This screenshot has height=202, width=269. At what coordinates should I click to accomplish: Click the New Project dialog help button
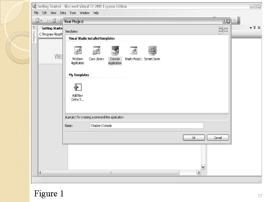pyautogui.click(x=224, y=21)
